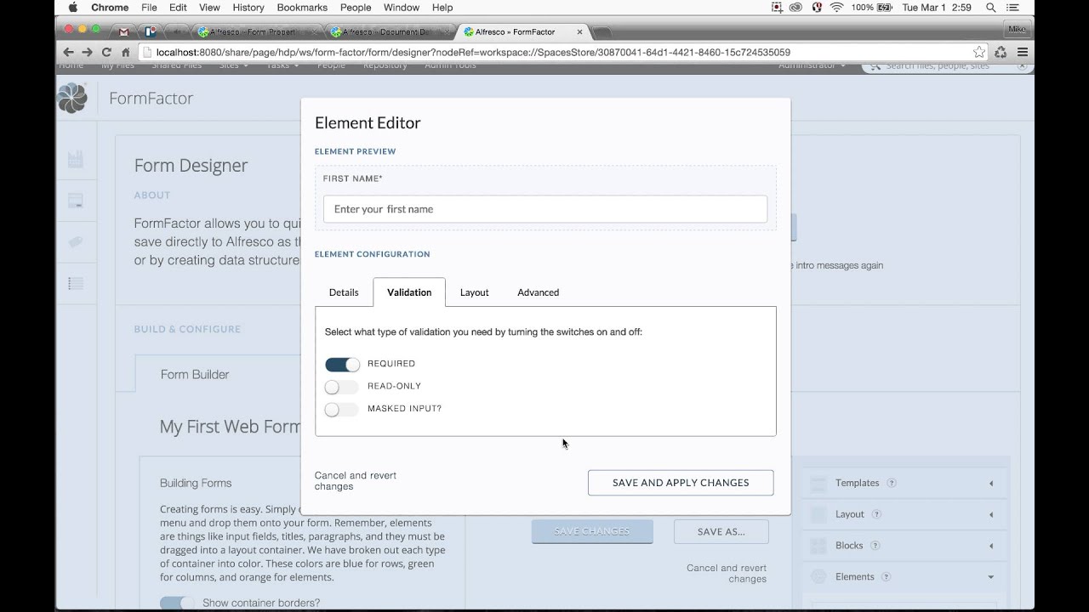Click the Mike profile button
The width and height of the screenshot is (1089, 612).
pos(1016,29)
